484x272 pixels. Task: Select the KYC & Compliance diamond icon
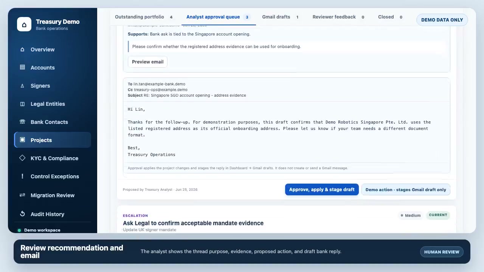(x=22, y=158)
